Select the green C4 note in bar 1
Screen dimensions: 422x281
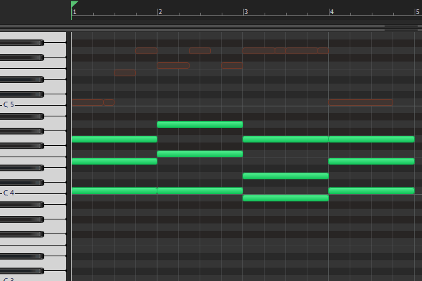114,191
